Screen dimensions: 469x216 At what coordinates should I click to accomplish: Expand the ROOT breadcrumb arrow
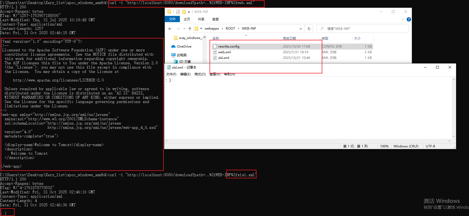tap(238, 29)
